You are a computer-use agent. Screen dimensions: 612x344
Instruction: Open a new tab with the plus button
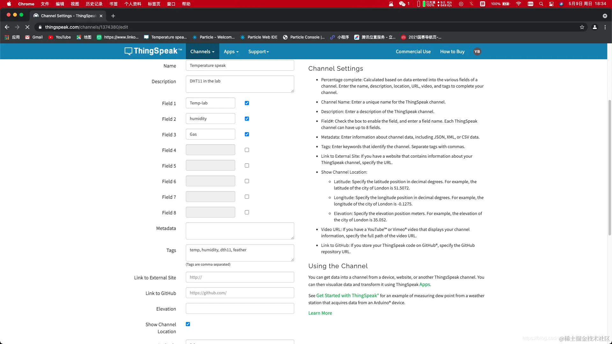click(113, 16)
